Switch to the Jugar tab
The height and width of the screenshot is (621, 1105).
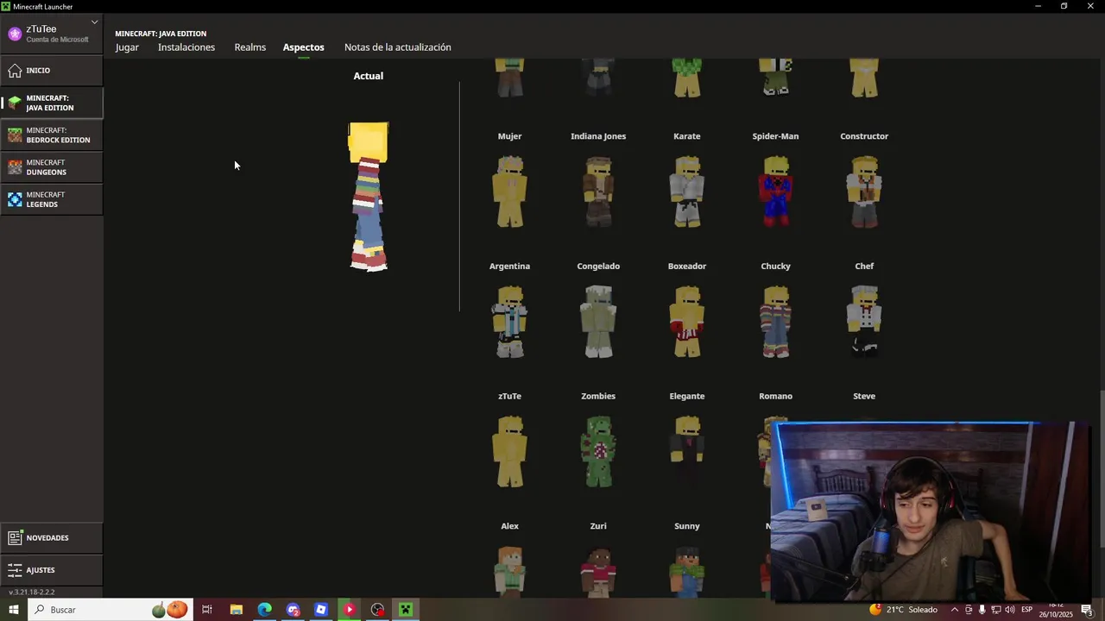click(x=127, y=47)
